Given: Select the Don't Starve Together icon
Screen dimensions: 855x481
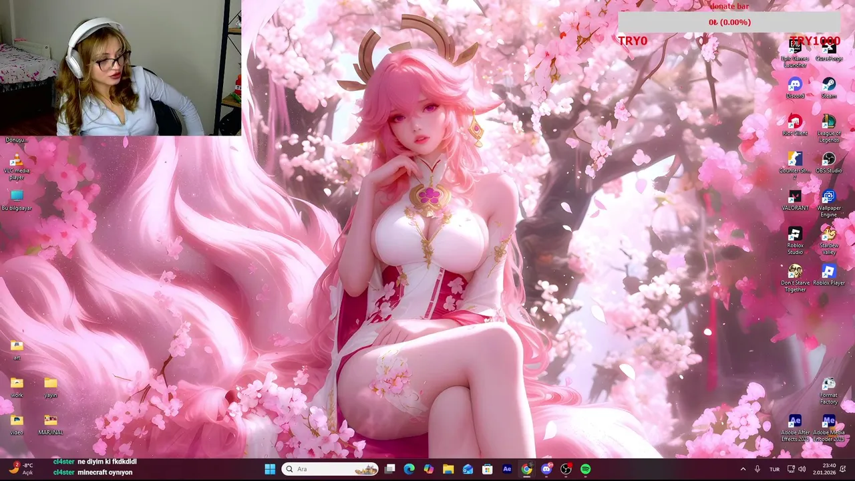Looking at the screenshot, I should click(795, 278).
